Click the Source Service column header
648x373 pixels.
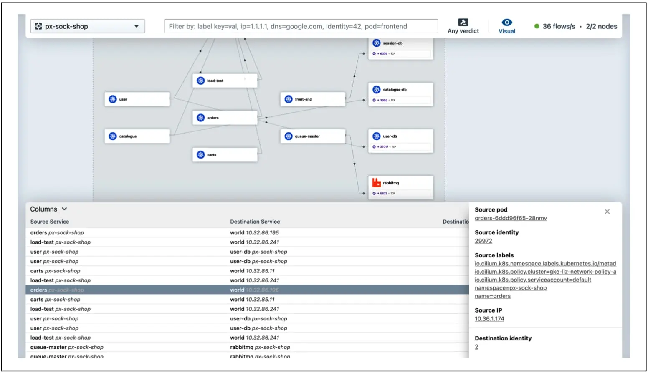pos(50,222)
